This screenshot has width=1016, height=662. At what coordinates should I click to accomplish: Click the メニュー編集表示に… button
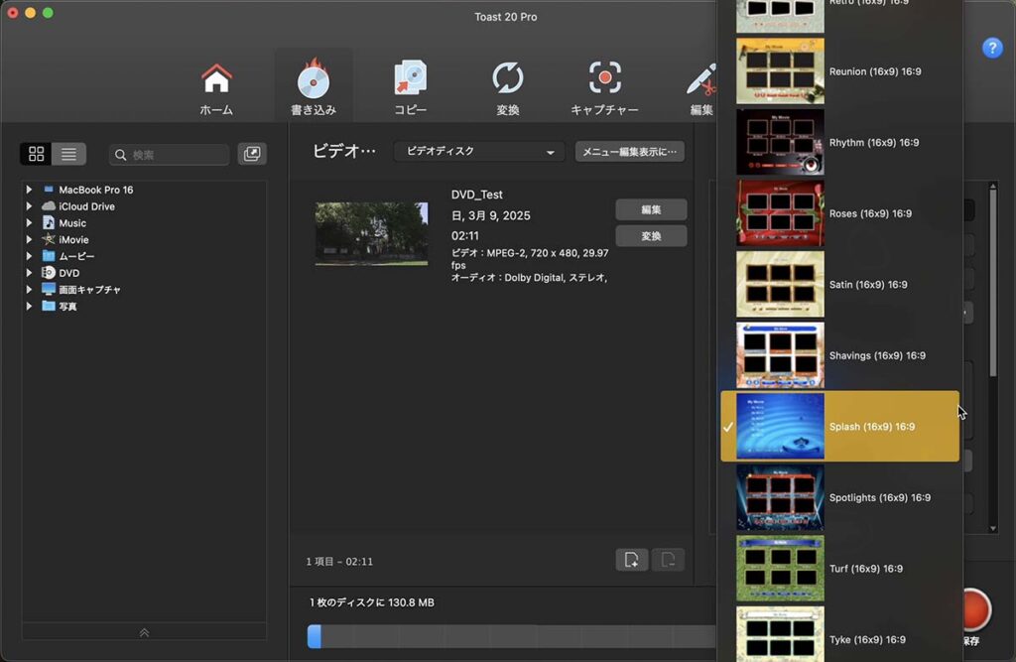[629, 152]
